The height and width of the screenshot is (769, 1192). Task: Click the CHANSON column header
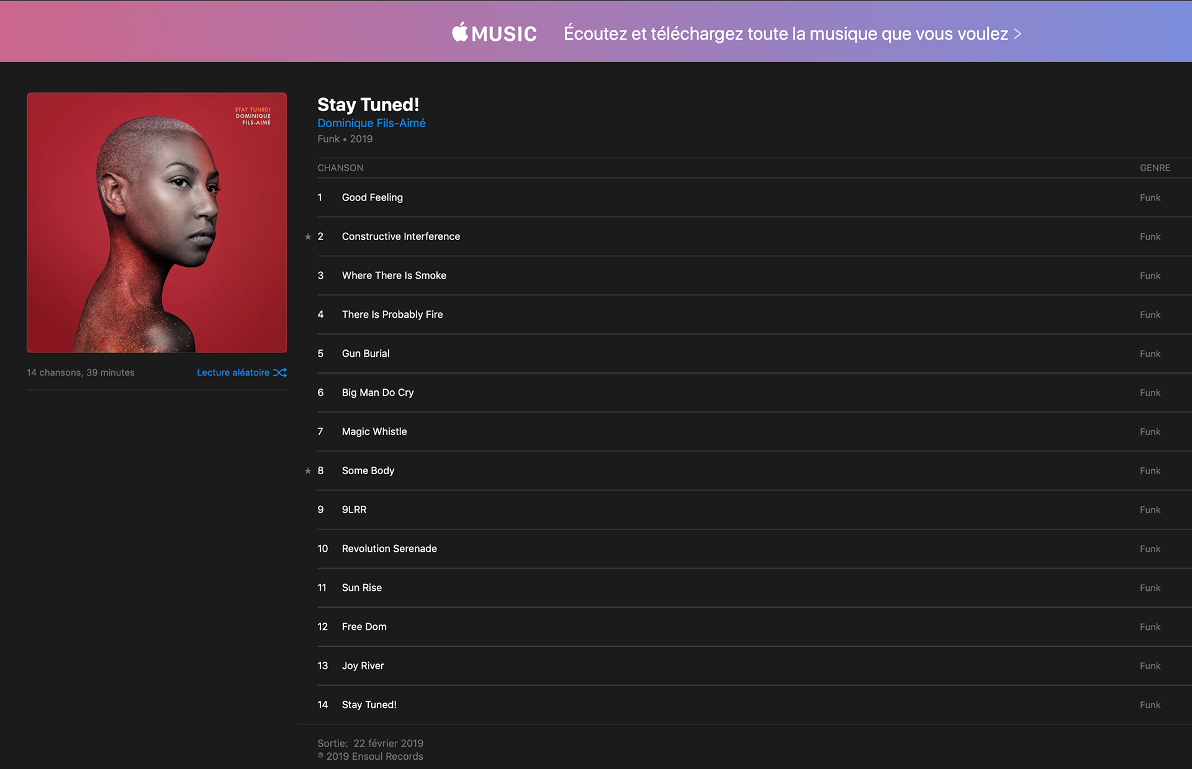(x=340, y=168)
